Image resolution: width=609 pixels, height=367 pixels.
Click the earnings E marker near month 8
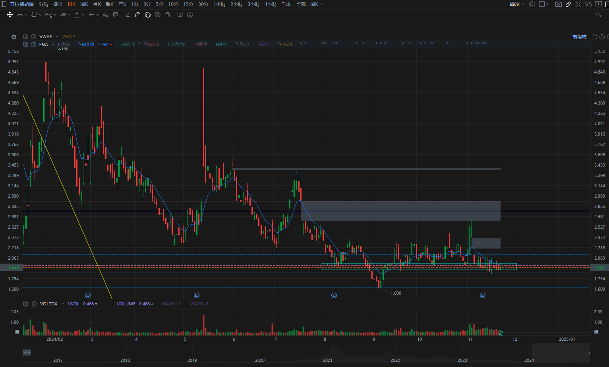pos(334,295)
